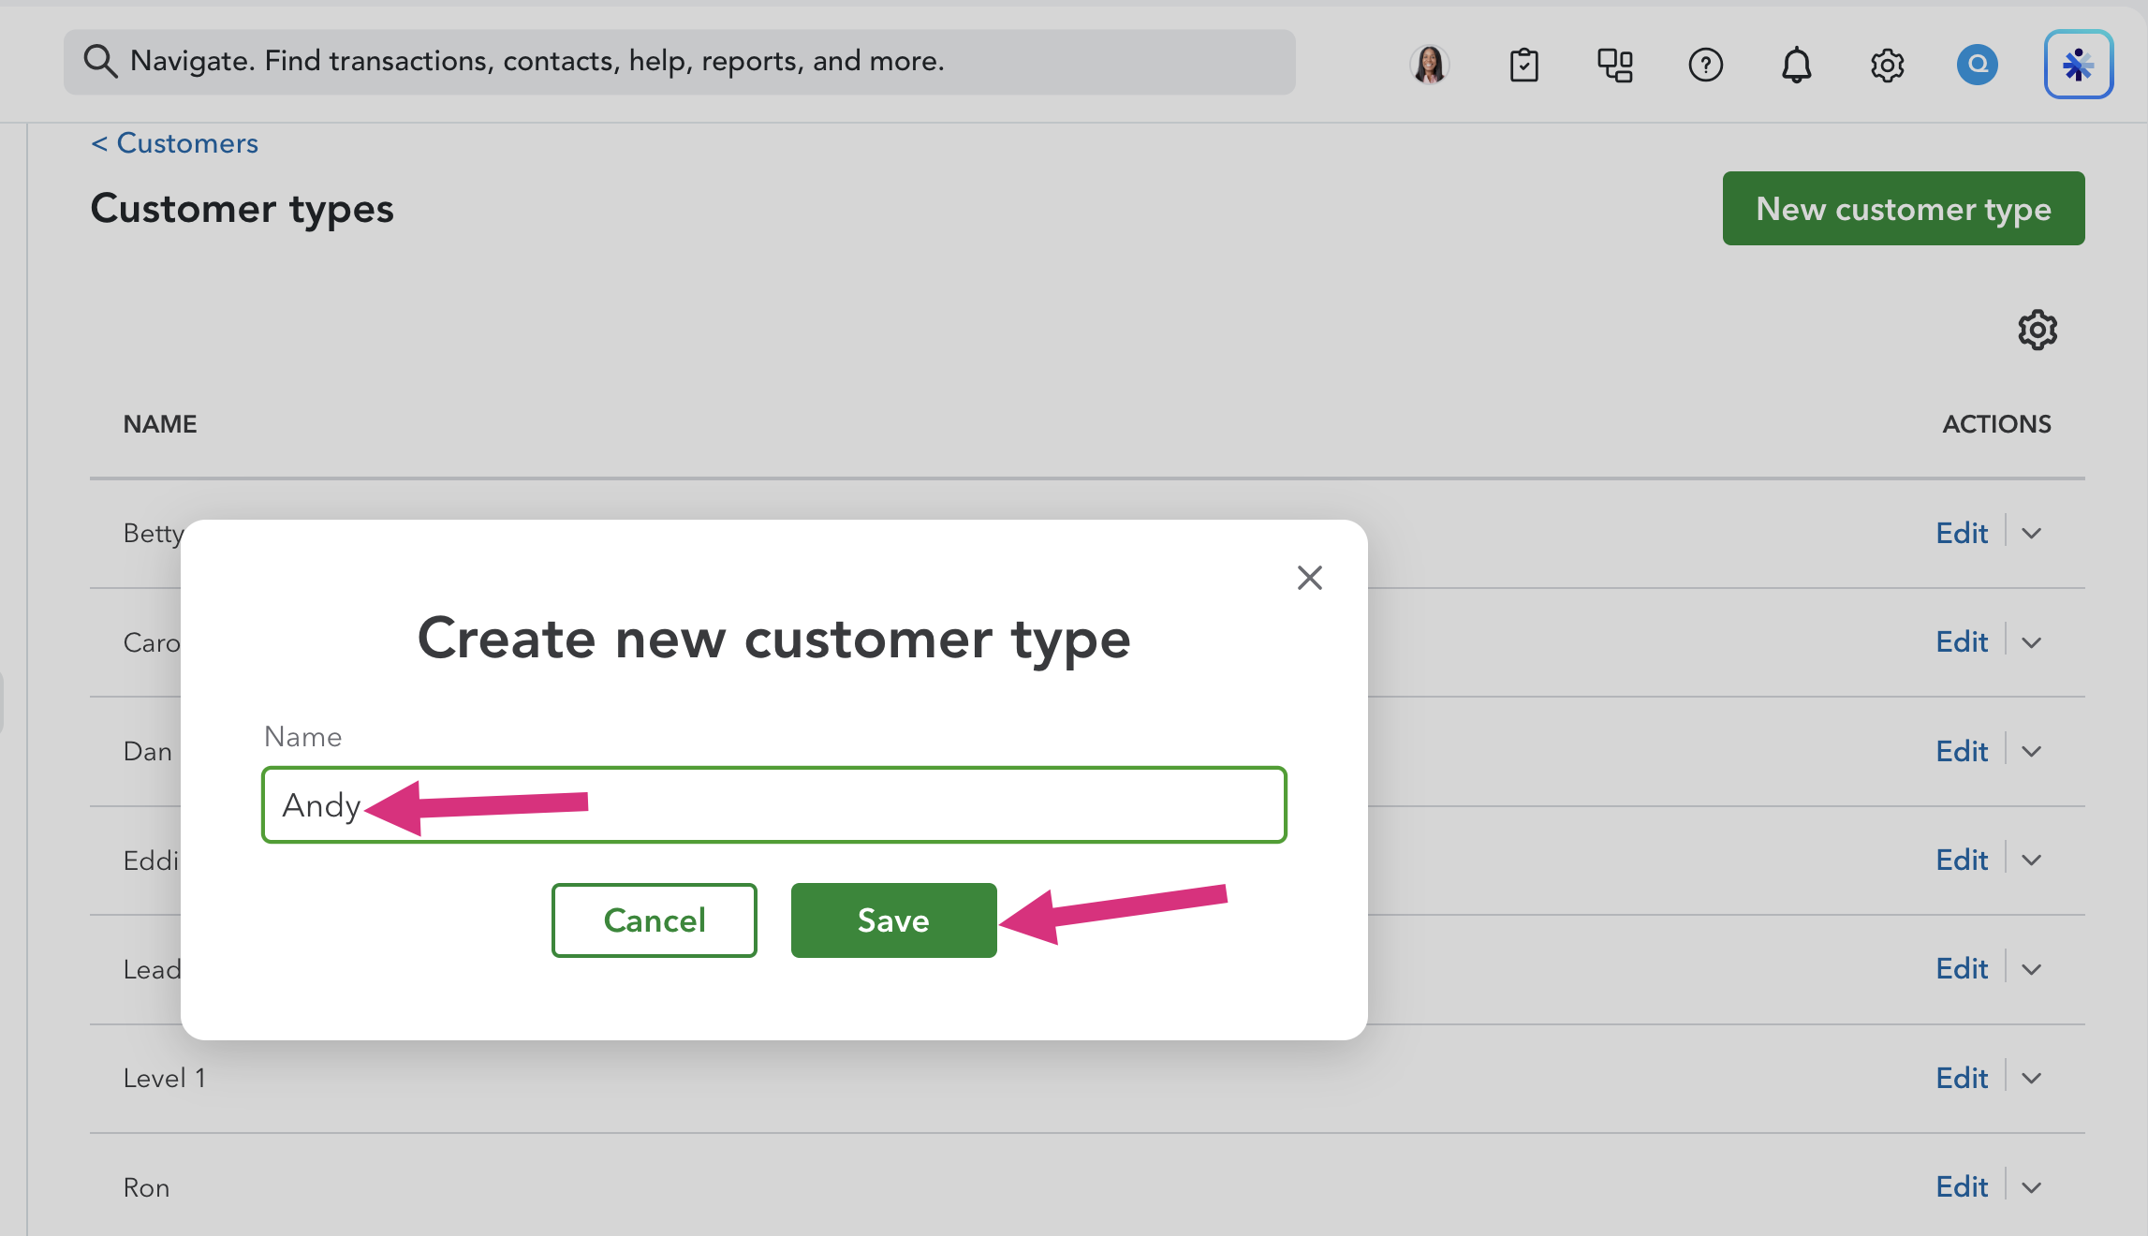Image resolution: width=2148 pixels, height=1236 pixels.
Task: Expand actions dropdown for Betty row
Action: (2031, 534)
